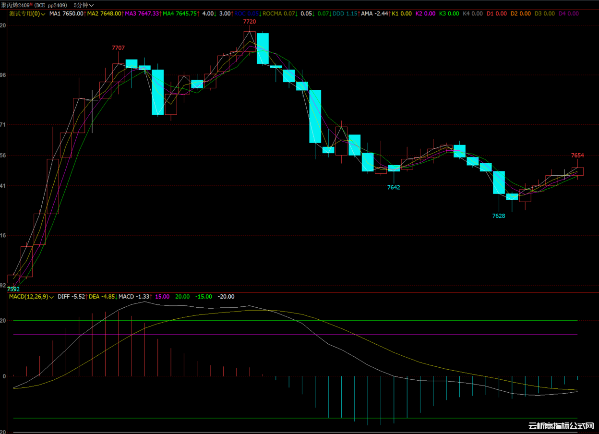
Task: Click the white -20.00 level value
Action: coord(226,297)
